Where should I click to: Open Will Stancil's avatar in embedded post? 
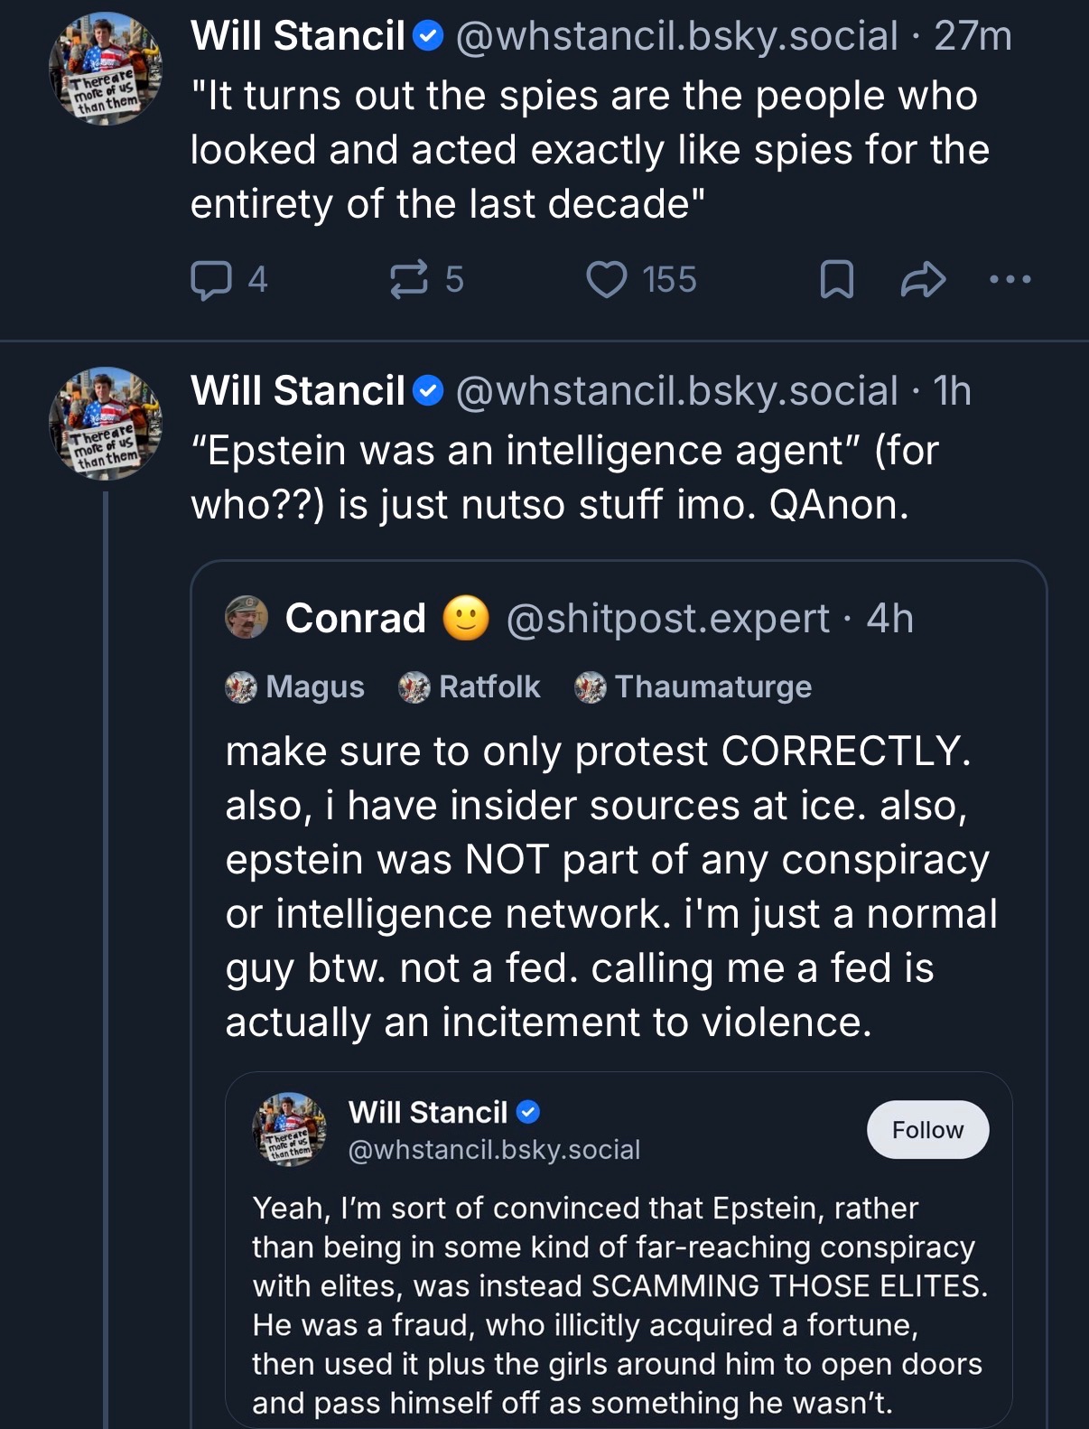(289, 1129)
